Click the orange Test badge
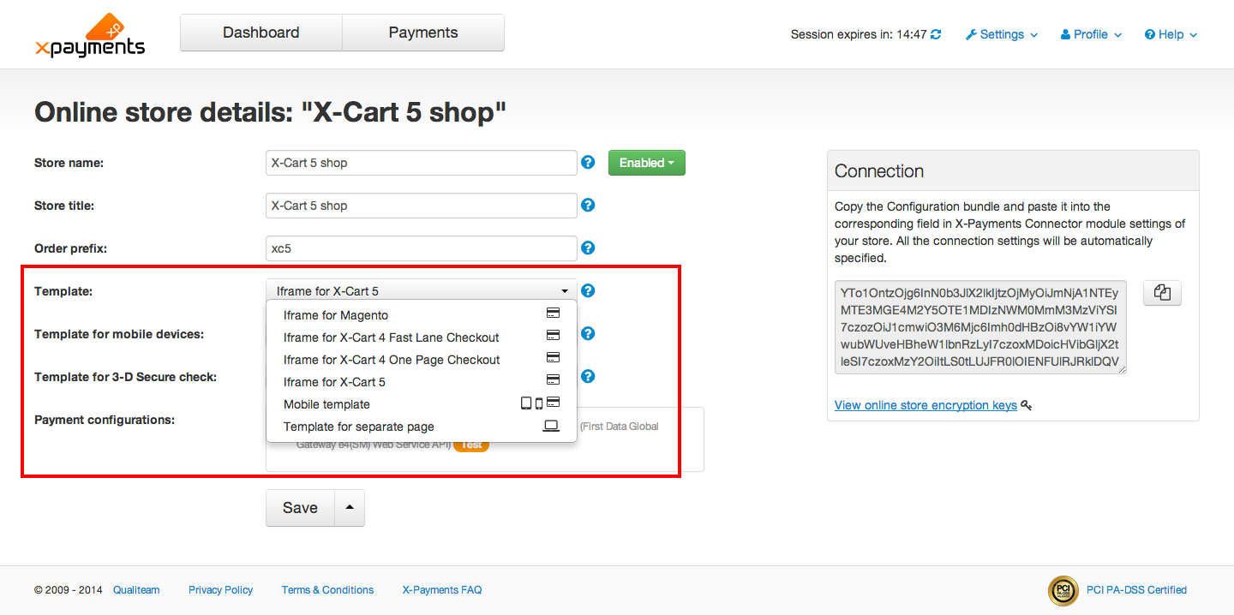This screenshot has height=615, width=1234. [x=470, y=445]
